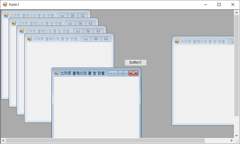The width and height of the screenshot is (240, 144).
Task: Click the second cascaded child window's icon
Action: click(14, 23)
